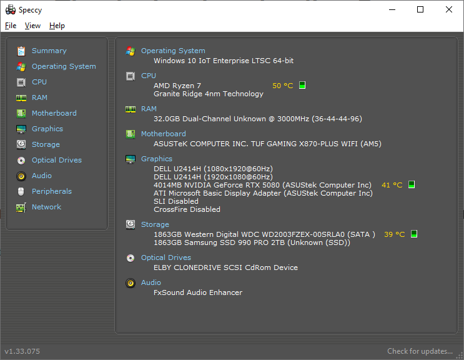Open the View menu
464x360 pixels.
(x=32, y=26)
